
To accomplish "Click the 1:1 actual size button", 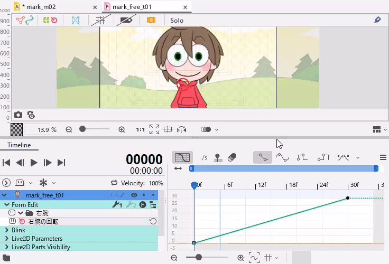I will click(x=141, y=129).
